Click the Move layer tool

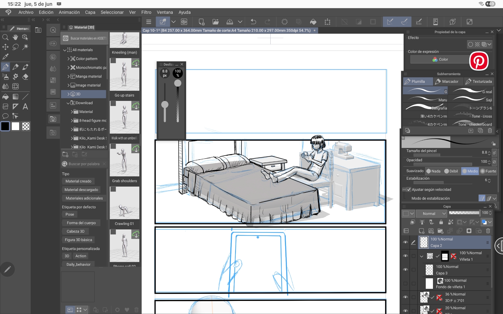point(5,47)
